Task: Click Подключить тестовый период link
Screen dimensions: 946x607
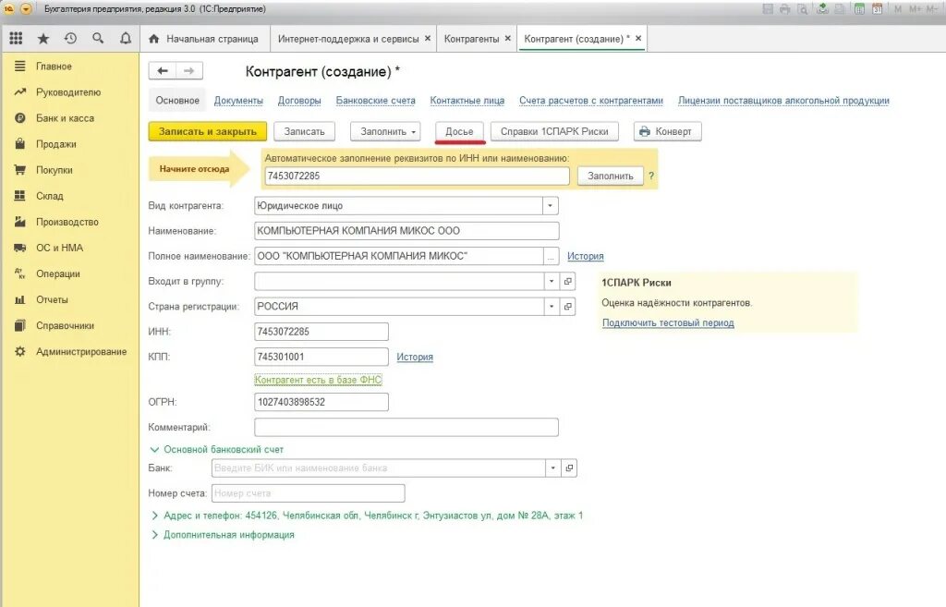Action: [x=668, y=322]
